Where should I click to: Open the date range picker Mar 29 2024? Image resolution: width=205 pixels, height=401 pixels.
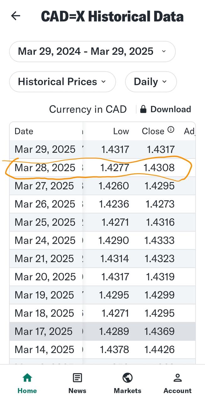click(x=92, y=51)
